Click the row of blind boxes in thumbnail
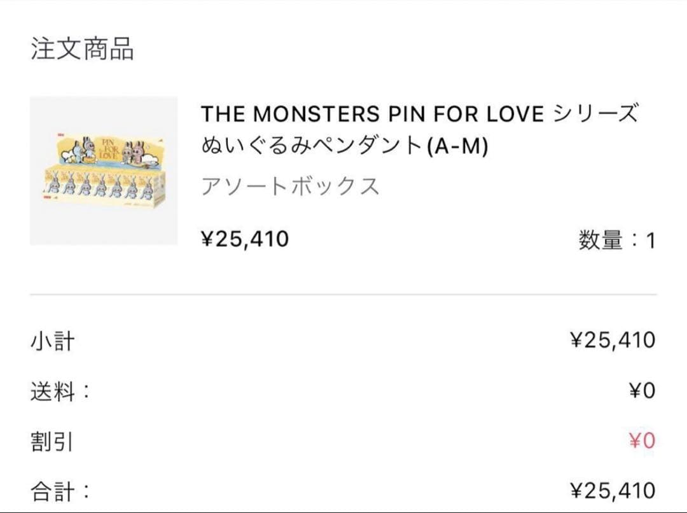The image size is (687, 513). pos(105,185)
